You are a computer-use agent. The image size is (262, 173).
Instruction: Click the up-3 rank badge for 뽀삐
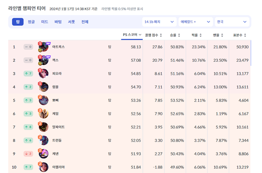(28, 100)
